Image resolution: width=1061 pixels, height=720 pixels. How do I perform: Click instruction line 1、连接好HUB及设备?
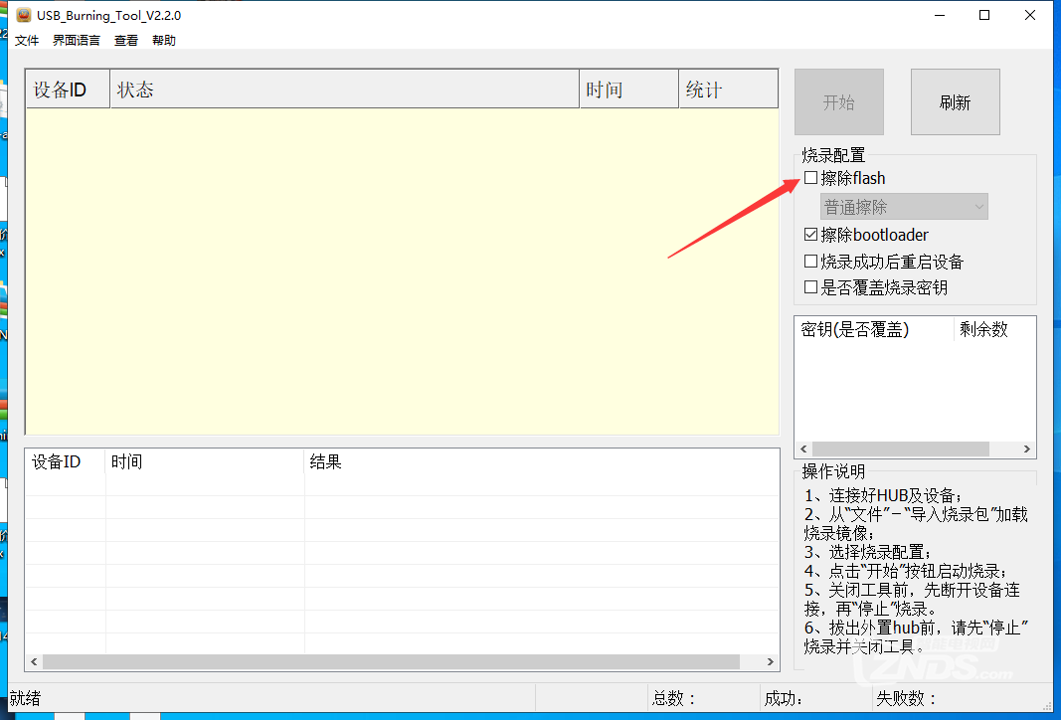point(883,495)
